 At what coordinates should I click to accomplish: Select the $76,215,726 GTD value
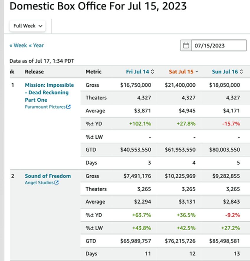[x=180, y=241]
